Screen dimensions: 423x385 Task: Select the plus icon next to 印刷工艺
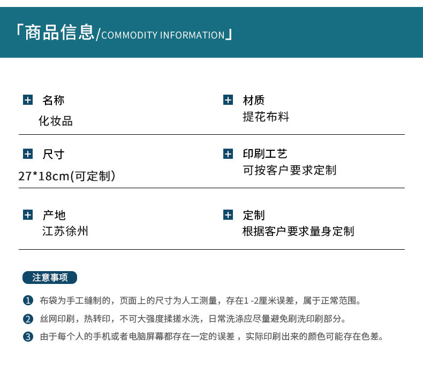click(x=228, y=154)
